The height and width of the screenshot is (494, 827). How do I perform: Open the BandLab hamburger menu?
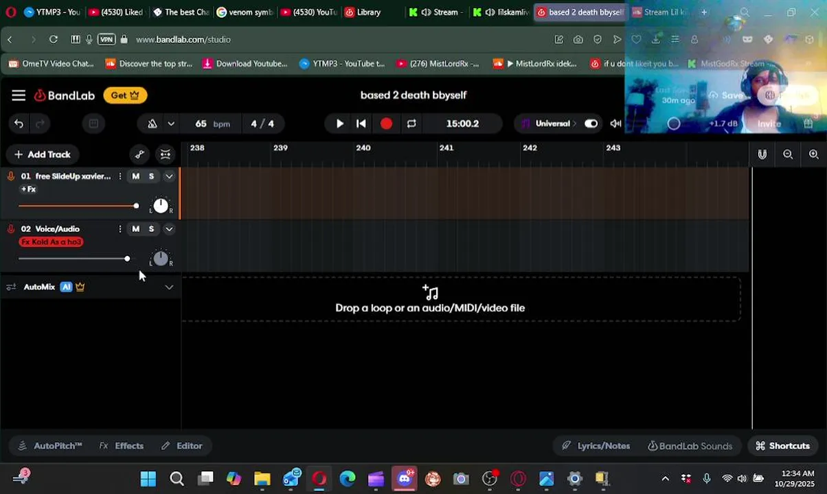(x=19, y=95)
